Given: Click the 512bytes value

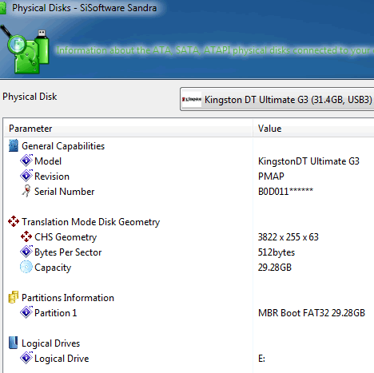Looking at the screenshot, I should [277, 252].
